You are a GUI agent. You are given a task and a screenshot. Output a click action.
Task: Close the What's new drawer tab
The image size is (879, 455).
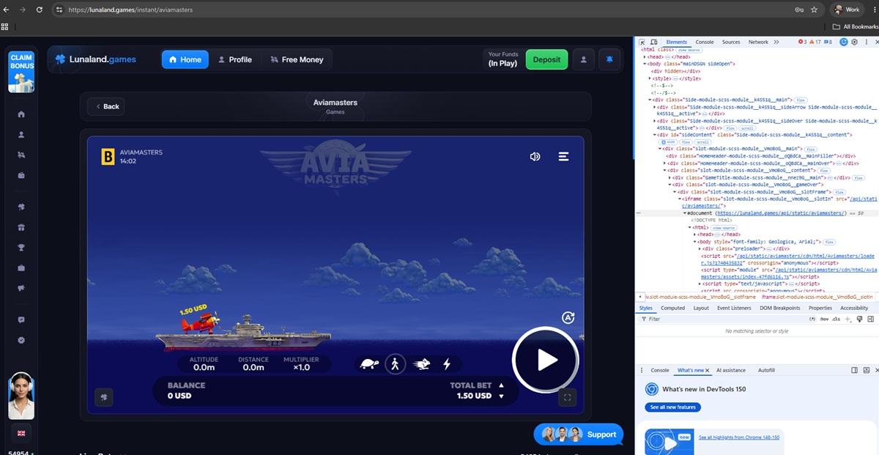707,371
